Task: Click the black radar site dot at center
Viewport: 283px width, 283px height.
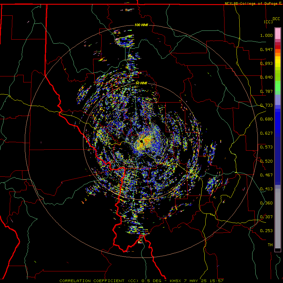Action: (141, 141)
